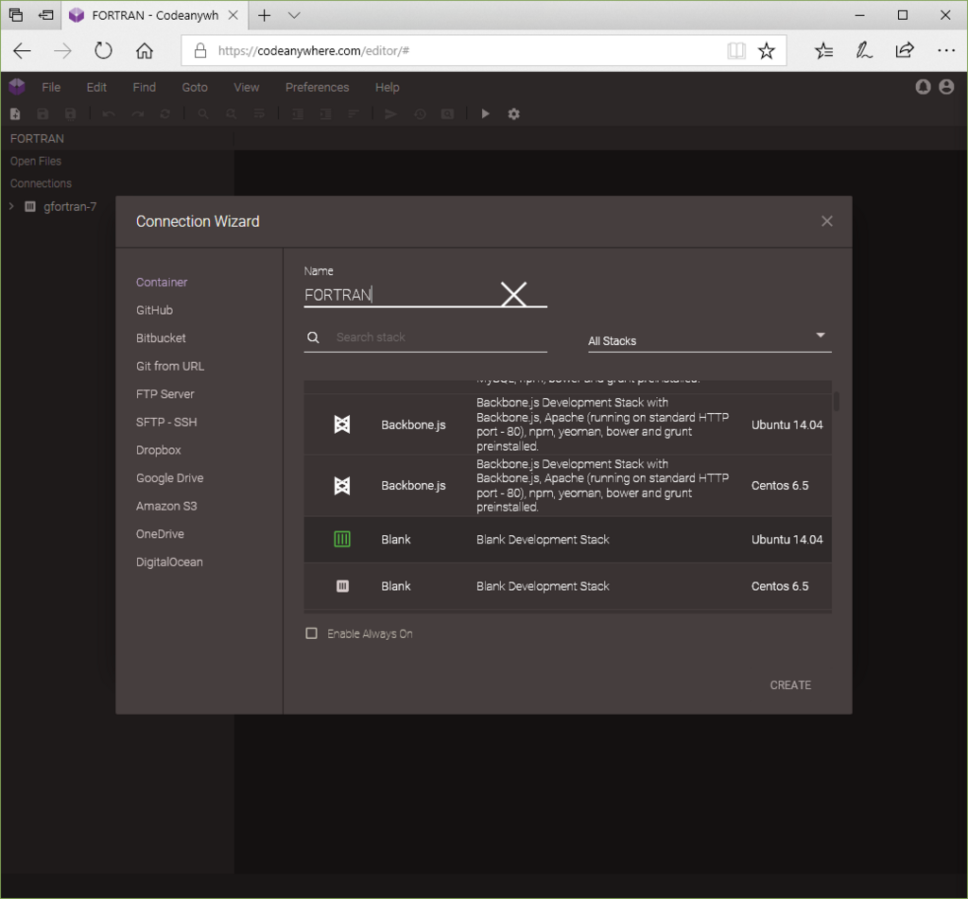
Task: Click the save as toolbar icon
Action: tap(70, 113)
